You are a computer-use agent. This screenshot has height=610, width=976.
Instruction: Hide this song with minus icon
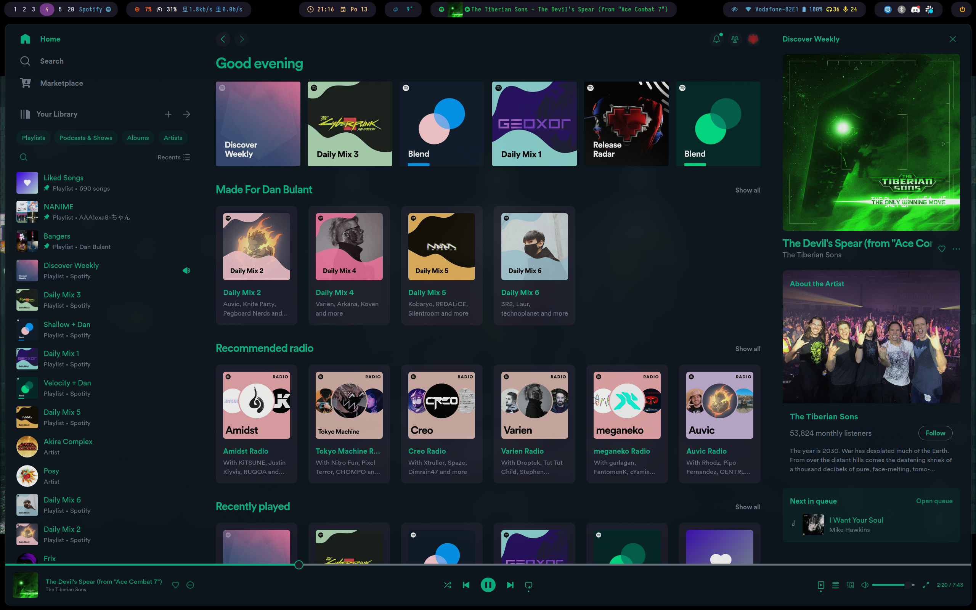[190, 585]
